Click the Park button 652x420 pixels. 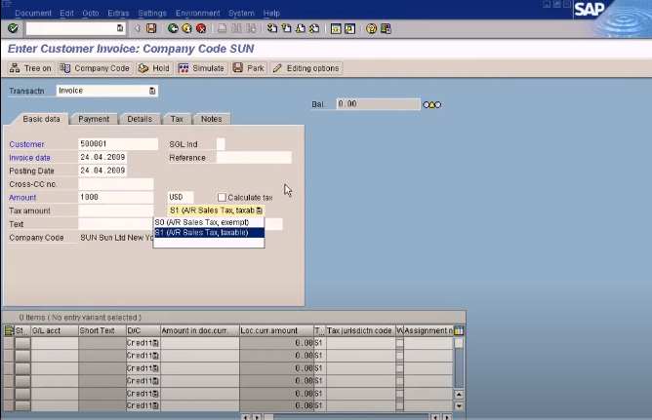pos(249,68)
